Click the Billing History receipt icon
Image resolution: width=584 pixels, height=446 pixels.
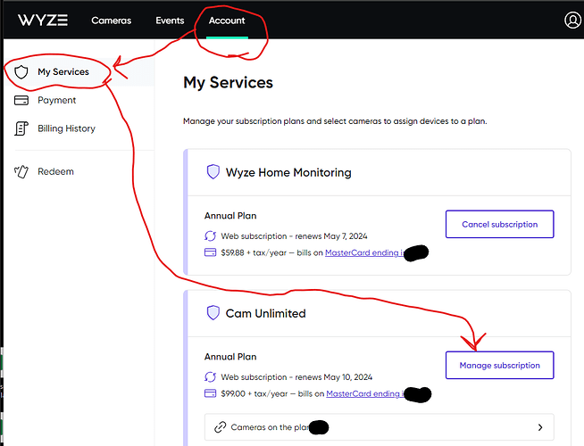click(21, 128)
